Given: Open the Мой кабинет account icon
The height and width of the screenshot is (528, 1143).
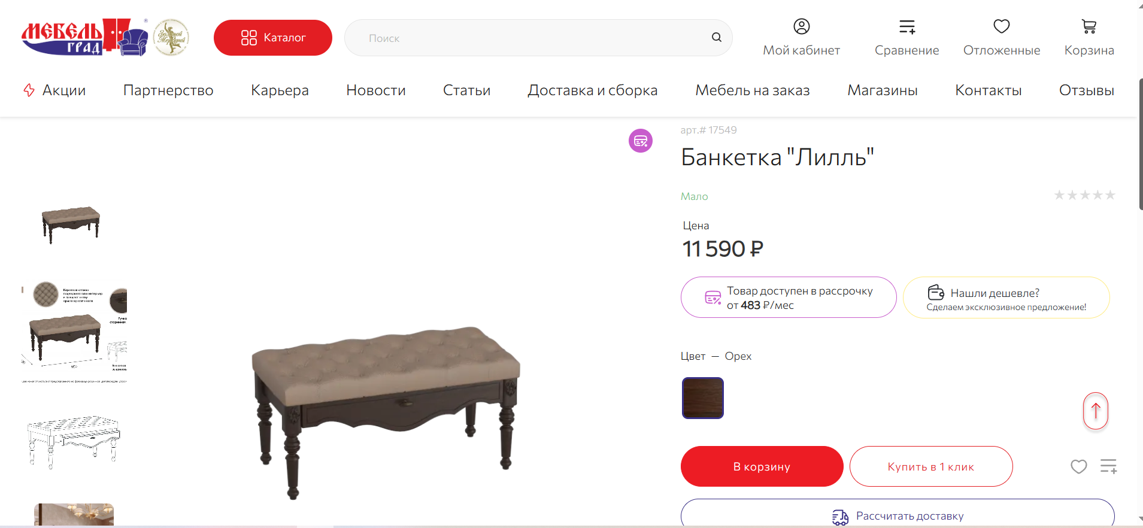Looking at the screenshot, I should (801, 26).
